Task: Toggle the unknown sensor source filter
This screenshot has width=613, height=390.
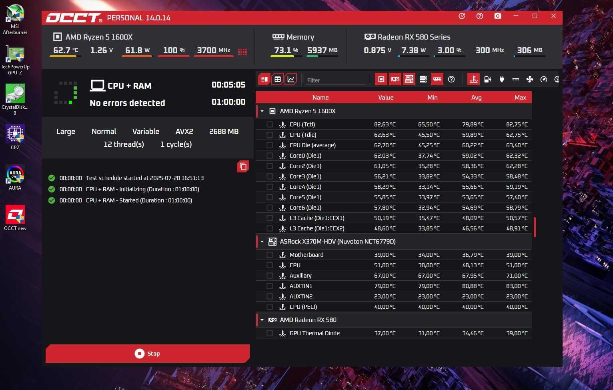Action: 451,79
